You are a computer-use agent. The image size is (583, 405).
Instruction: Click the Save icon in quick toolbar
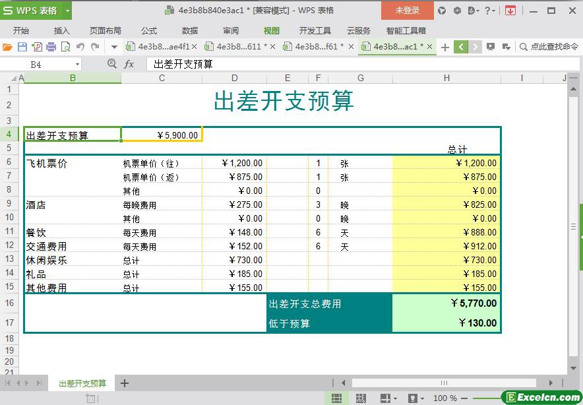22,47
